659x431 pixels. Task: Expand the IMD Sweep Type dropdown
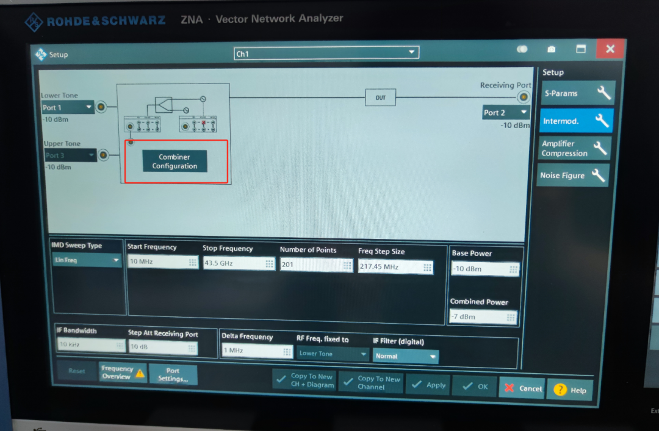[x=87, y=260]
